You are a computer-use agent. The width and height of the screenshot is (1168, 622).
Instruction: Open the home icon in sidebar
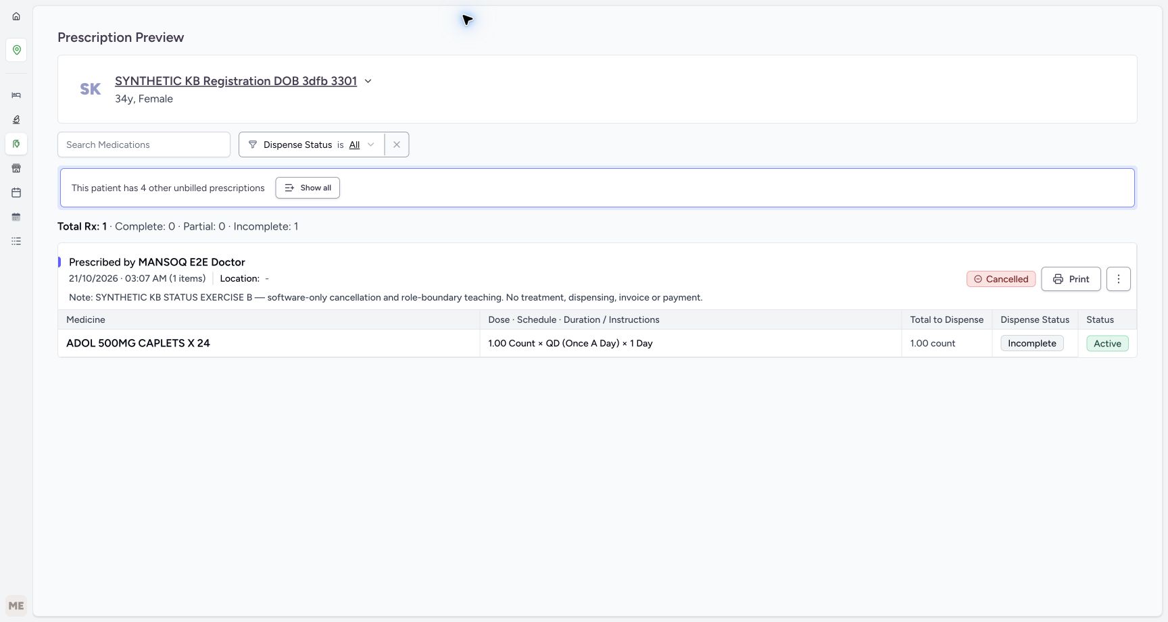[16, 16]
